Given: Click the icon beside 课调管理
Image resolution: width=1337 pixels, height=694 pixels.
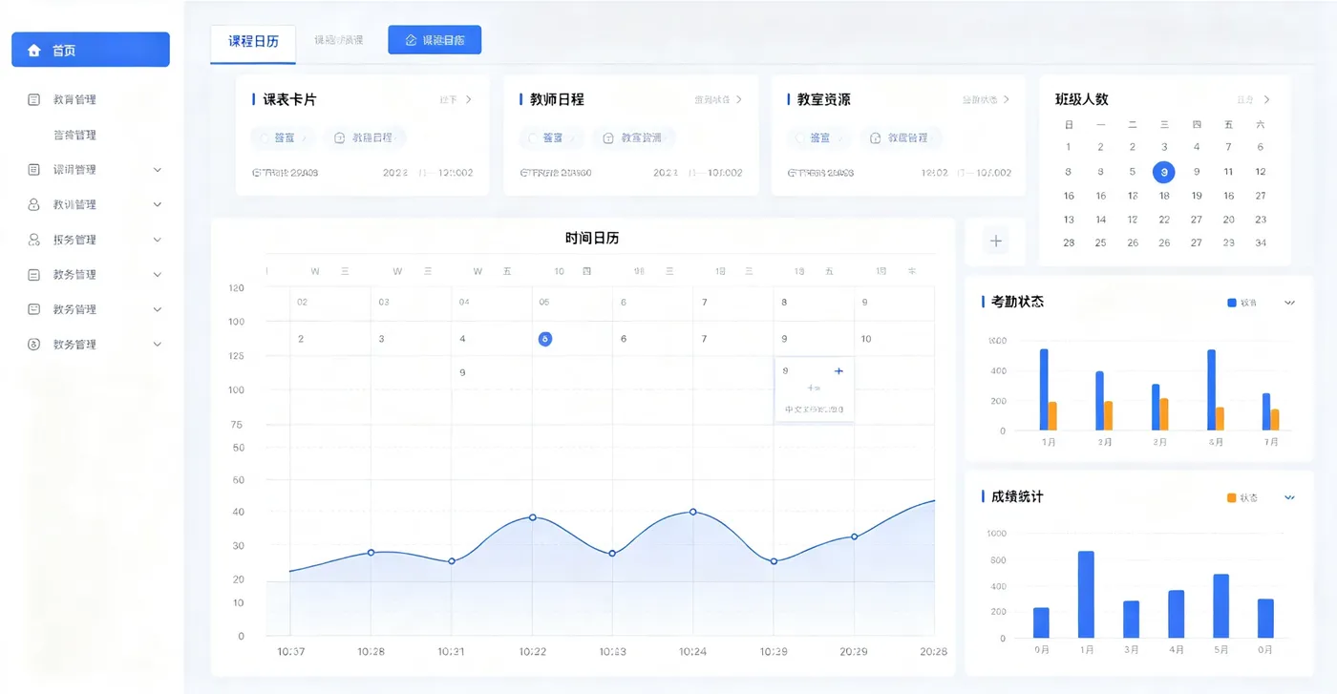Looking at the screenshot, I should (x=34, y=170).
